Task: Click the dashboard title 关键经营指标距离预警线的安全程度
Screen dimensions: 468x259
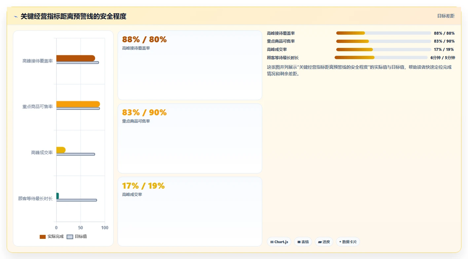Action: [73, 16]
